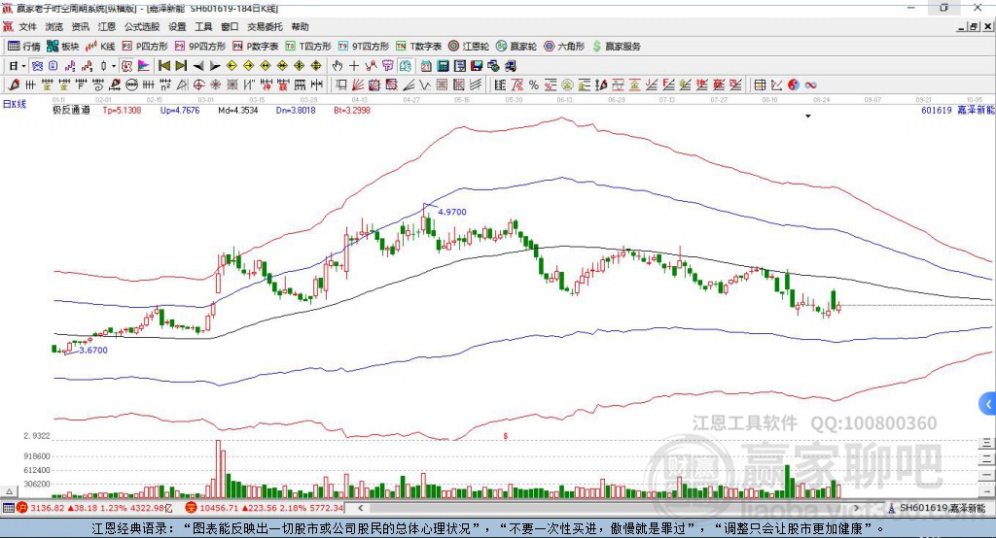This screenshot has height=538, width=996.
Task: Select the Gann fan lines tool
Action: [358, 84]
